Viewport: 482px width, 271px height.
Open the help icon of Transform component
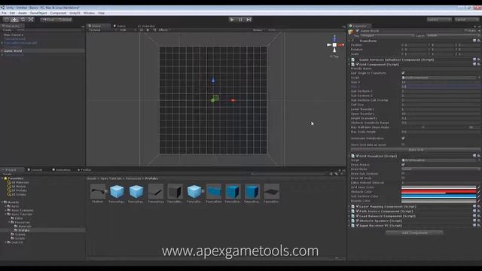point(474,41)
